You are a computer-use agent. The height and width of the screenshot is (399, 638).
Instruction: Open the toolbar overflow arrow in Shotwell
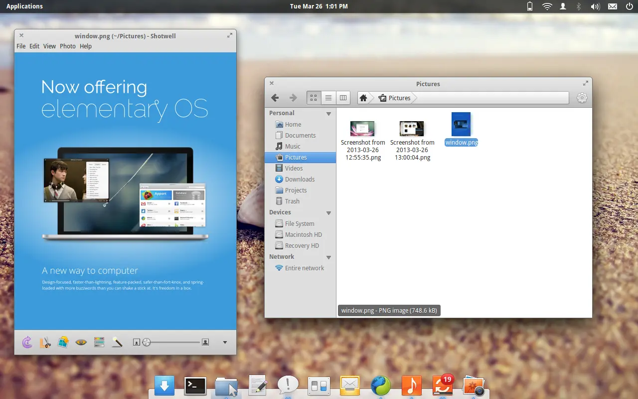[x=225, y=342]
